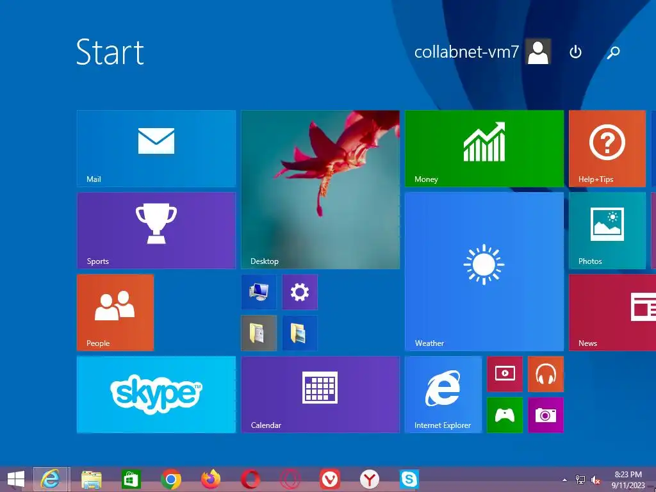Open the small PC Settings gear tile
The width and height of the screenshot is (656, 492).
[x=300, y=292]
